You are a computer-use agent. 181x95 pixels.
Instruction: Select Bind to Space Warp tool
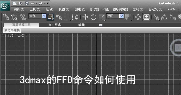23,17
